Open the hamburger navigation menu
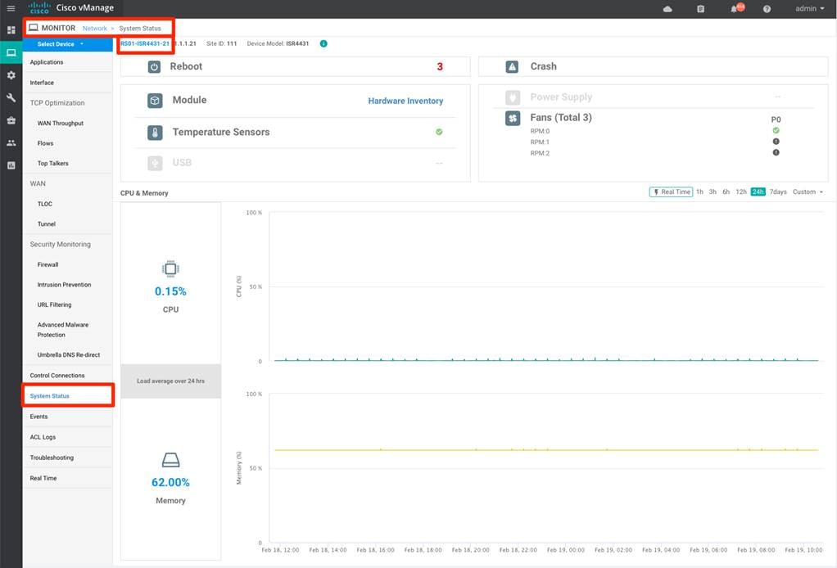 point(11,8)
